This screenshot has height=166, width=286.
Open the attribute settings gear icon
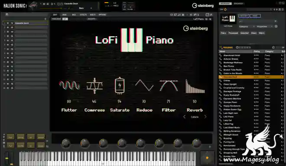click(276, 26)
